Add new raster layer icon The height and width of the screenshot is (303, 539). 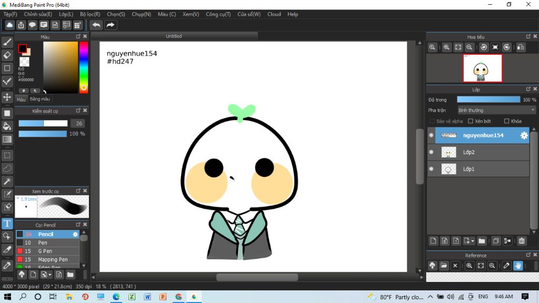(433, 241)
